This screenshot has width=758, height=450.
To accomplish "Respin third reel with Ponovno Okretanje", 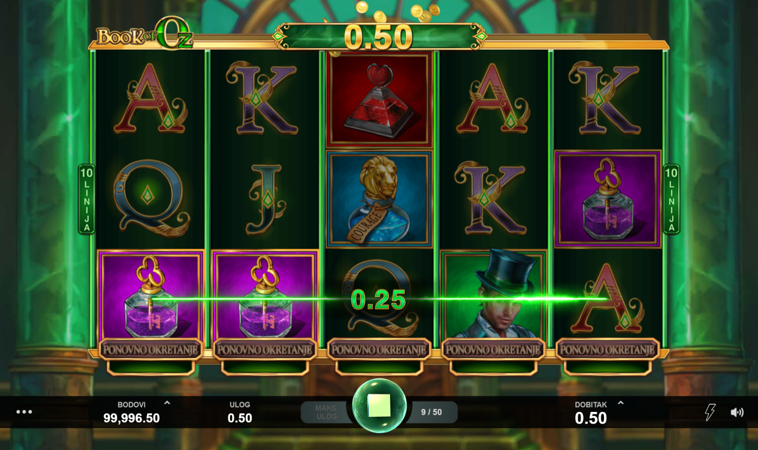I will tap(379, 350).
